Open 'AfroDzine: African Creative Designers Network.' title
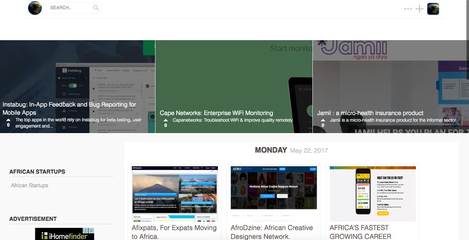 (x=272, y=232)
